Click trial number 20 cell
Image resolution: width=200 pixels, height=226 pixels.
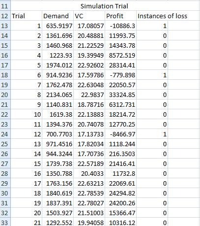point(26,213)
